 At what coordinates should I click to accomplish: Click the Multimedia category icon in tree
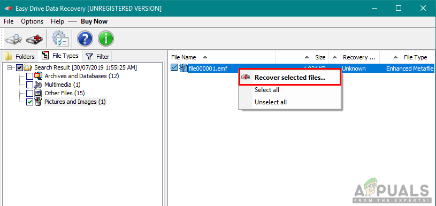tap(39, 85)
